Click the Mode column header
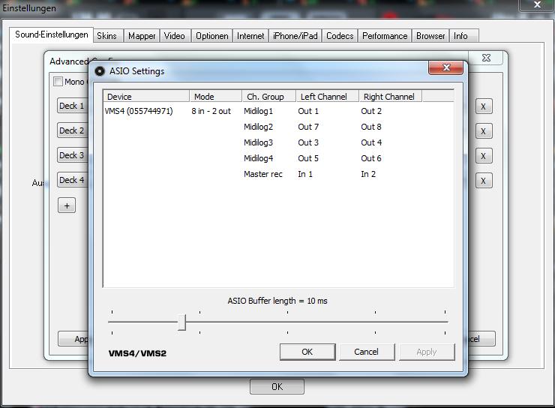The image size is (555, 408). (x=215, y=97)
